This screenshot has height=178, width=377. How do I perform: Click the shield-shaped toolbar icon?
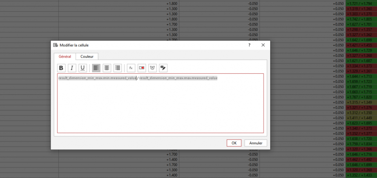click(152, 68)
